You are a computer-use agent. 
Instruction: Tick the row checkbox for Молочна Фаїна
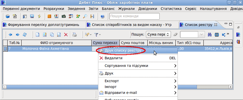5,49
